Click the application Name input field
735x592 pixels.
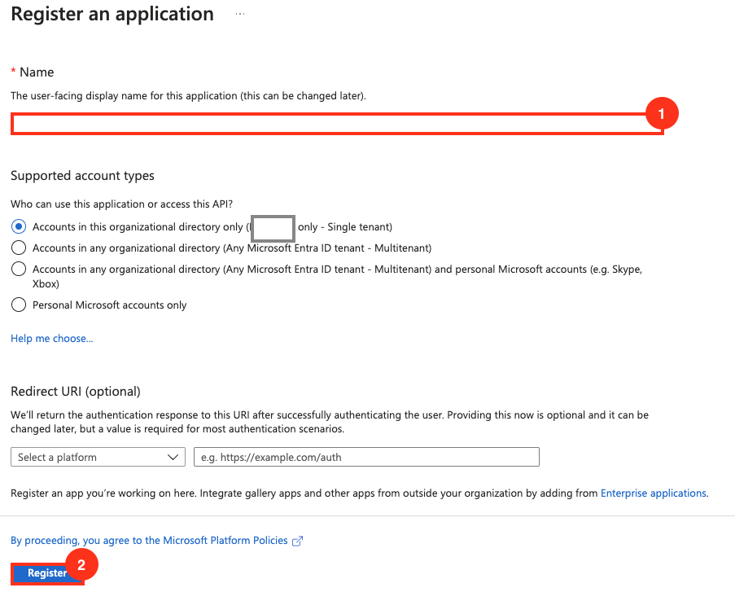(337, 125)
